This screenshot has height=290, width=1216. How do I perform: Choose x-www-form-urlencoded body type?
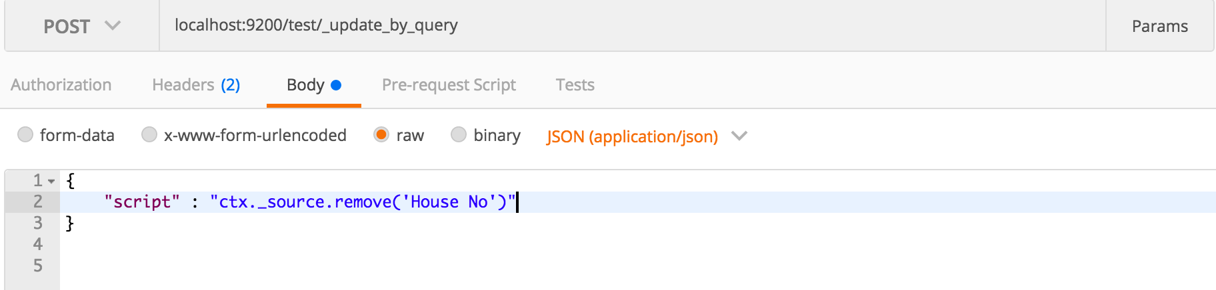coord(149,134)
